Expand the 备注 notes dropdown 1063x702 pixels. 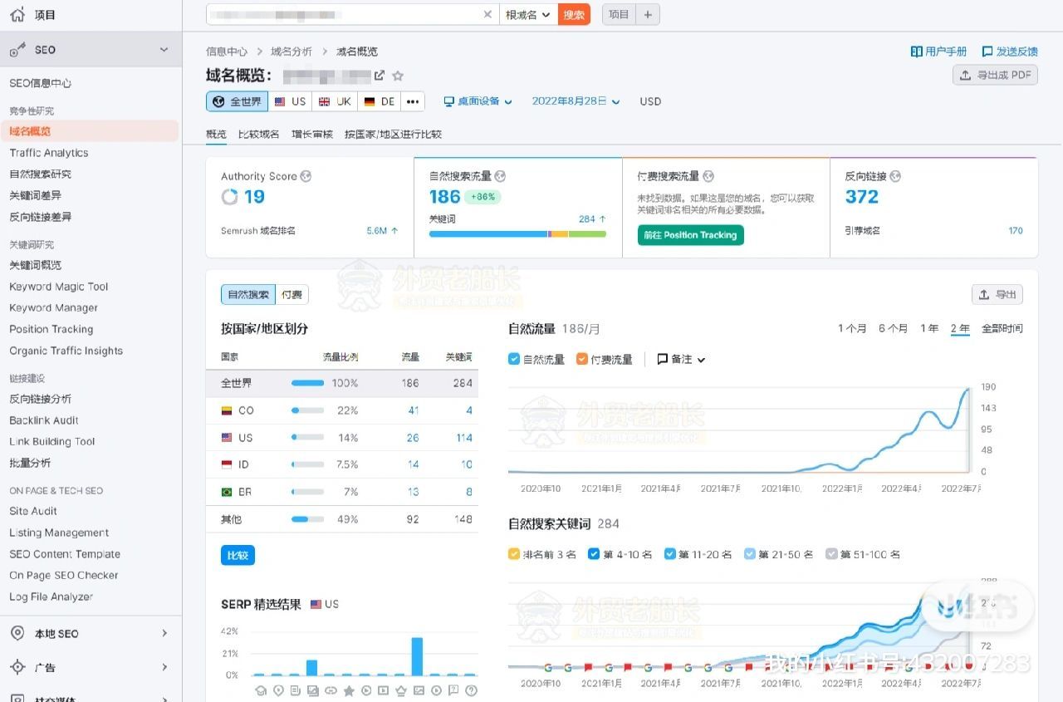(x=680, y=359)
